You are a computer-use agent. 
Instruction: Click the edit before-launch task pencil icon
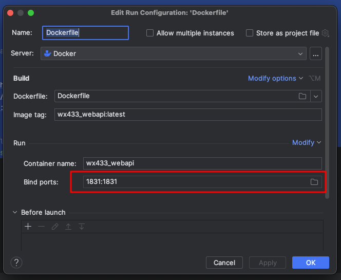click(x=55, y=227)
